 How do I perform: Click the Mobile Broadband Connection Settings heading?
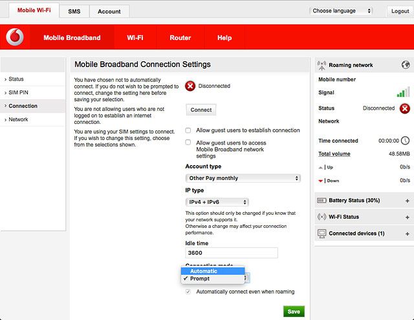click(142, 65)
